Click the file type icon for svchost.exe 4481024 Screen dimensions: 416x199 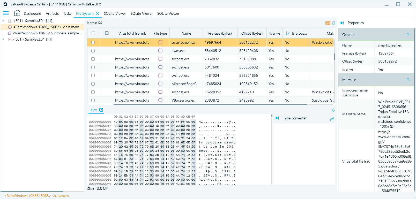click(160, 75)
